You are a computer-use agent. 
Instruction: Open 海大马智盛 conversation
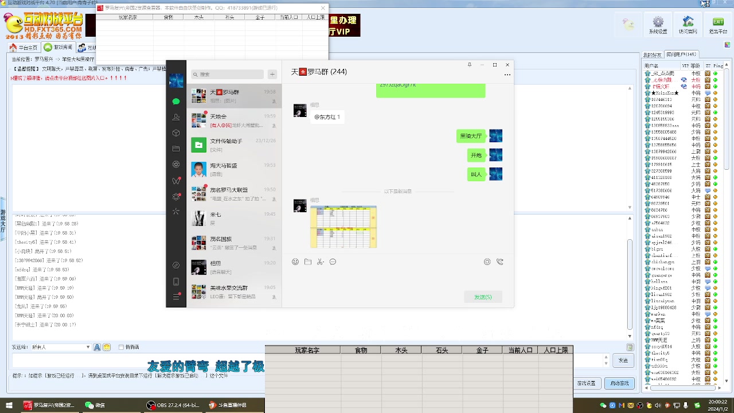tap(234, 169)
